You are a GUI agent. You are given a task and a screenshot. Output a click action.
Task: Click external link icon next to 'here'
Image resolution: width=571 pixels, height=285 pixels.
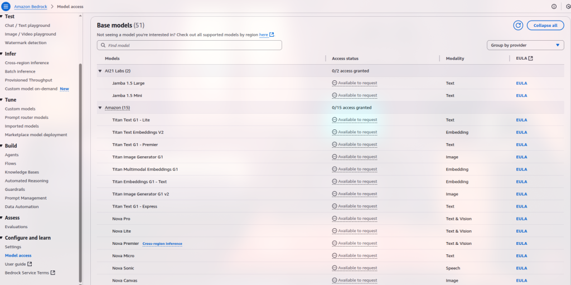point(272,35)
